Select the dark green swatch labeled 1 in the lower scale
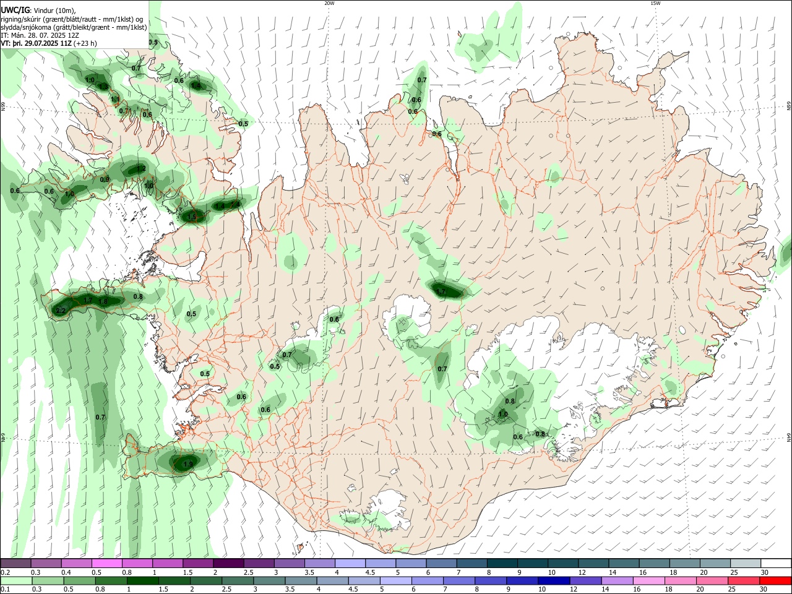The image size is (792, 594). pyautogui.click(x=142, y=580)
